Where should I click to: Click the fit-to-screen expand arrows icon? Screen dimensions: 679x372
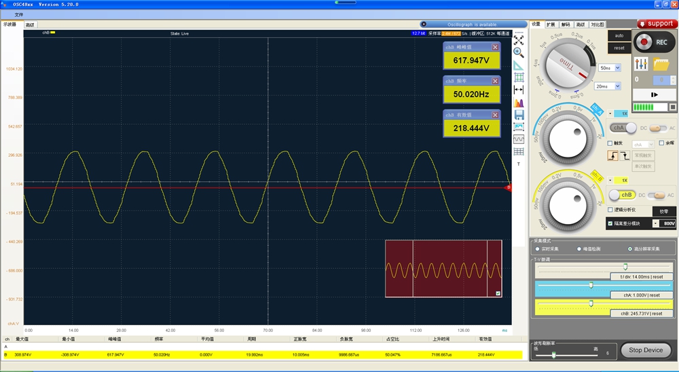pos(518,40)
